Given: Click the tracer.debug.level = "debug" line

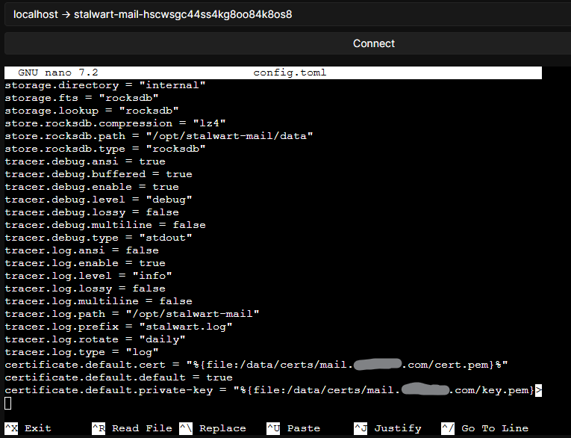Looking at the screenshot, I should 99,200.
